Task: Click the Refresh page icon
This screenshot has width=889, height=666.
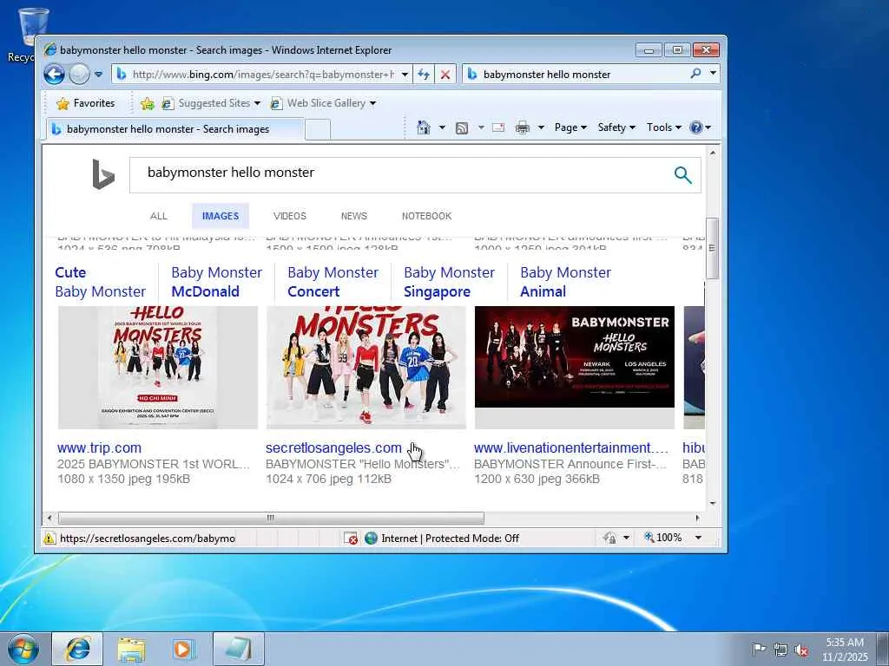Action: tap(423, 75)
